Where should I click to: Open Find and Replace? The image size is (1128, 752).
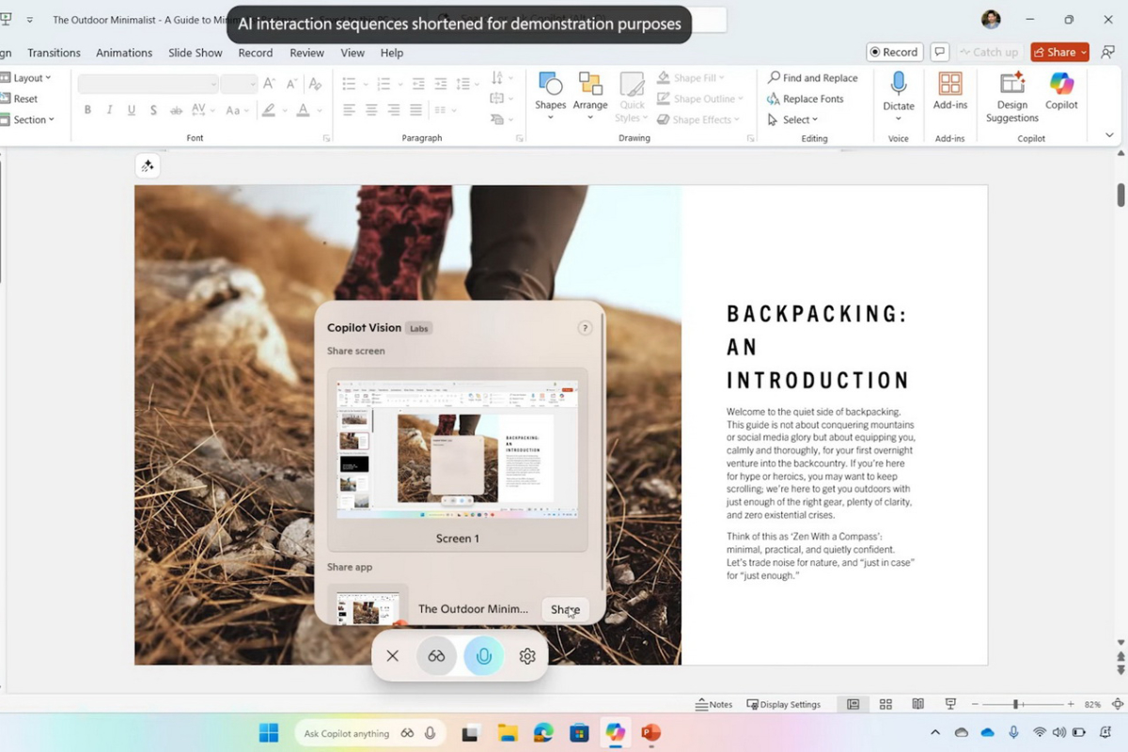click(x=812, y=78)
